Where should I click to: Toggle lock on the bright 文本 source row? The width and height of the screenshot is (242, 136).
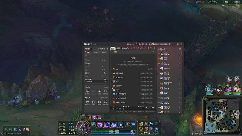(105, 73)
